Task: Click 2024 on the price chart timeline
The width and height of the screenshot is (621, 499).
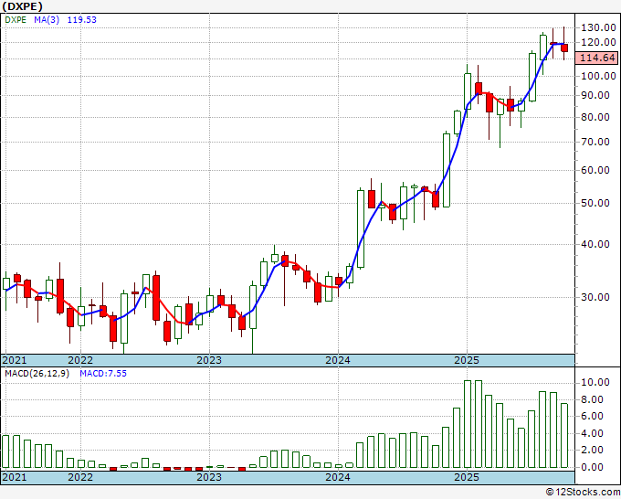Action: point(338,360)
